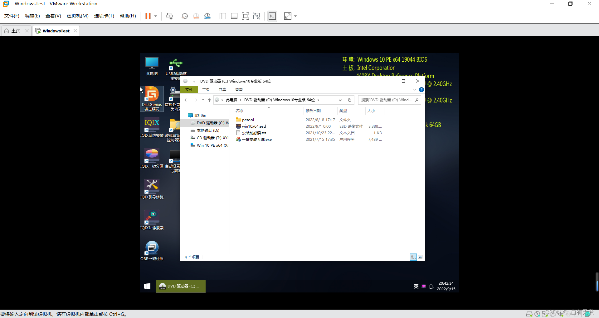
Task: Sort files by 大小 column
Action: tap(371, 111)
